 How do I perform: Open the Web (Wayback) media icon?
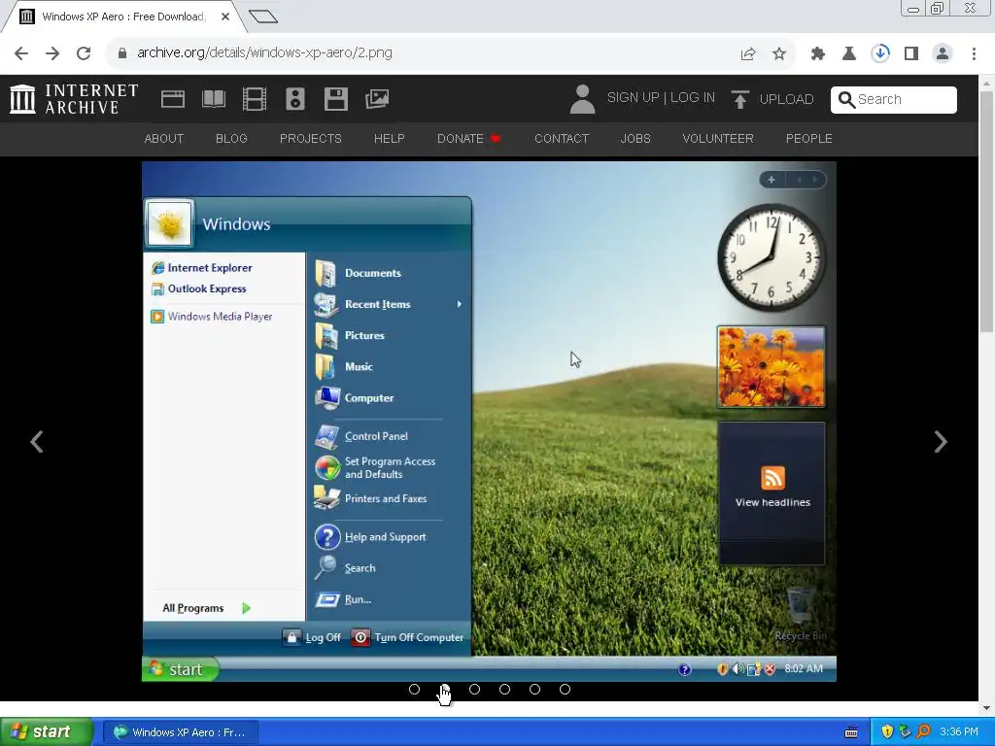[173, 99]
